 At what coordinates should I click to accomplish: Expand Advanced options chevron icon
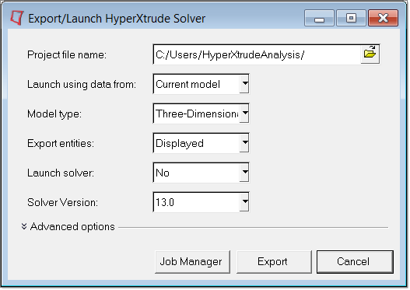pyautogui.click(x=24, y=226)
